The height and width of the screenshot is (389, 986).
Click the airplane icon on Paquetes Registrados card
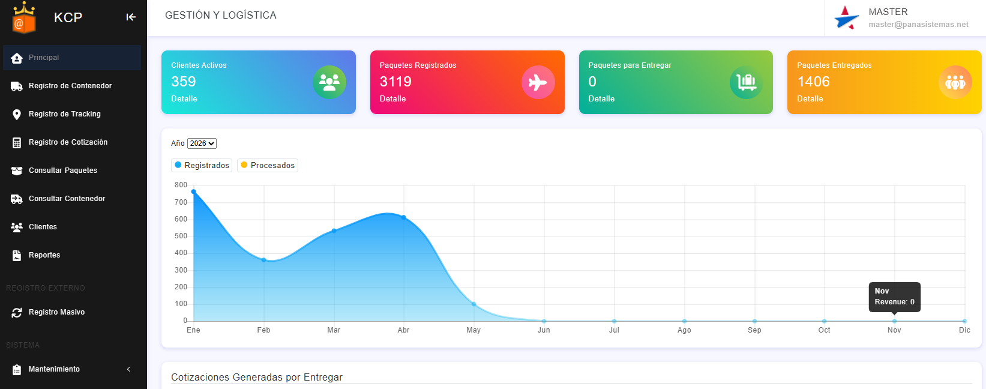(x=538, y=82)
